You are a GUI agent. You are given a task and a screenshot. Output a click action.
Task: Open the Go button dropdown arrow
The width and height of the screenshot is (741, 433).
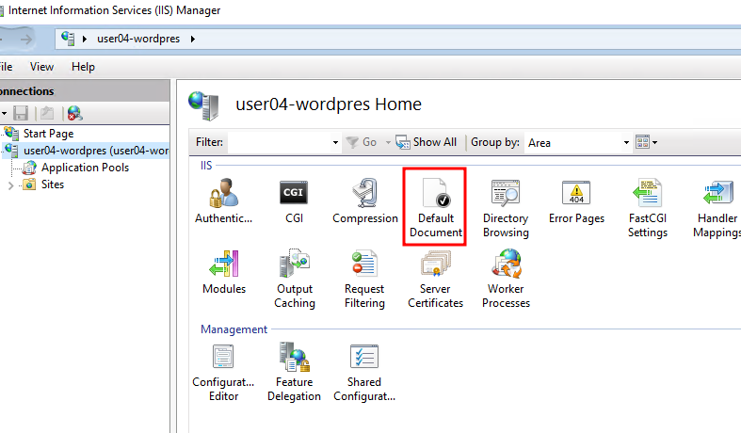pyautogui.click(x=388, y=142)
